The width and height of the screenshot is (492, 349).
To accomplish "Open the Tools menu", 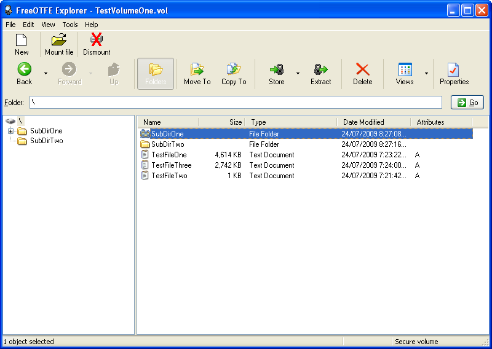I will [x=70, y=25].
